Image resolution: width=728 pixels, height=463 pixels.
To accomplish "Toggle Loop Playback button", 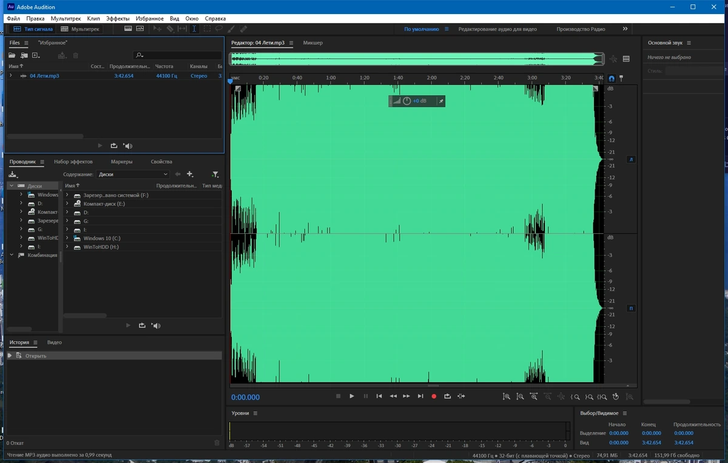I will [x=448, y=396].
